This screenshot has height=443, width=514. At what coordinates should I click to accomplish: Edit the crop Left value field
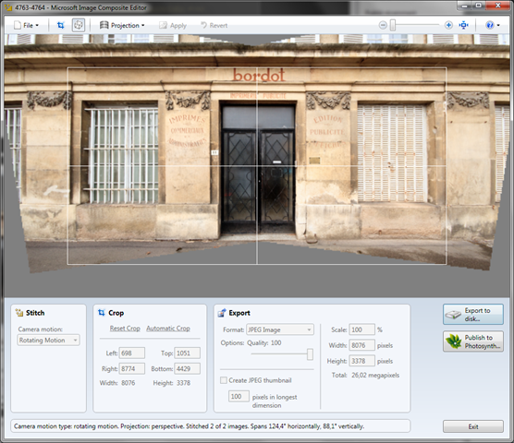(132, 353)
